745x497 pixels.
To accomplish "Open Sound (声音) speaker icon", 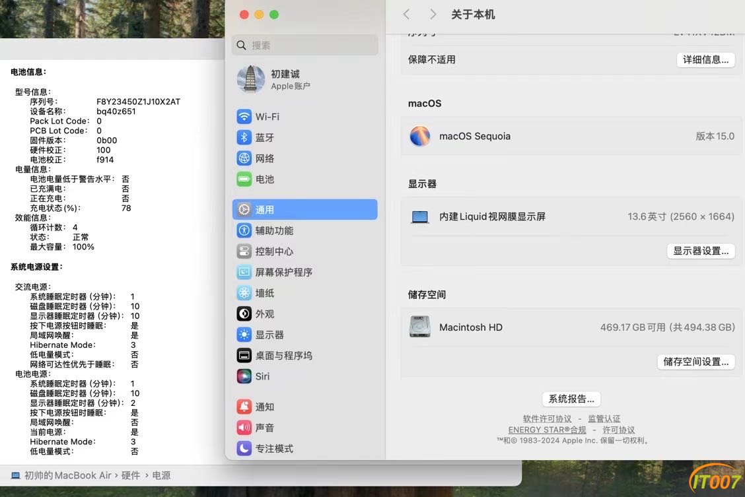I will point(244,428).
